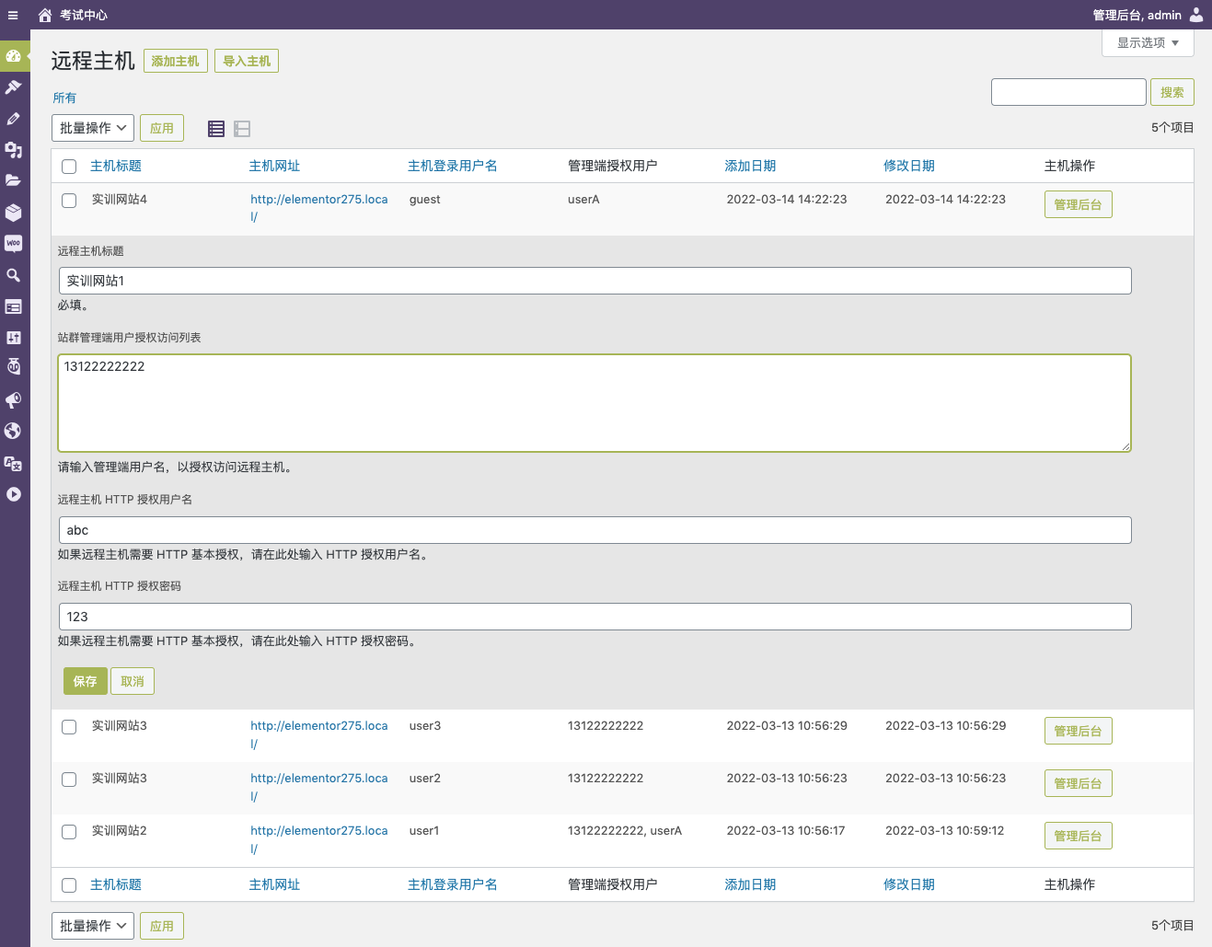Open the box package sidebar icon
Viewport: 1212px width, 947px height.
pyautogui.click(x=13, y=213)
